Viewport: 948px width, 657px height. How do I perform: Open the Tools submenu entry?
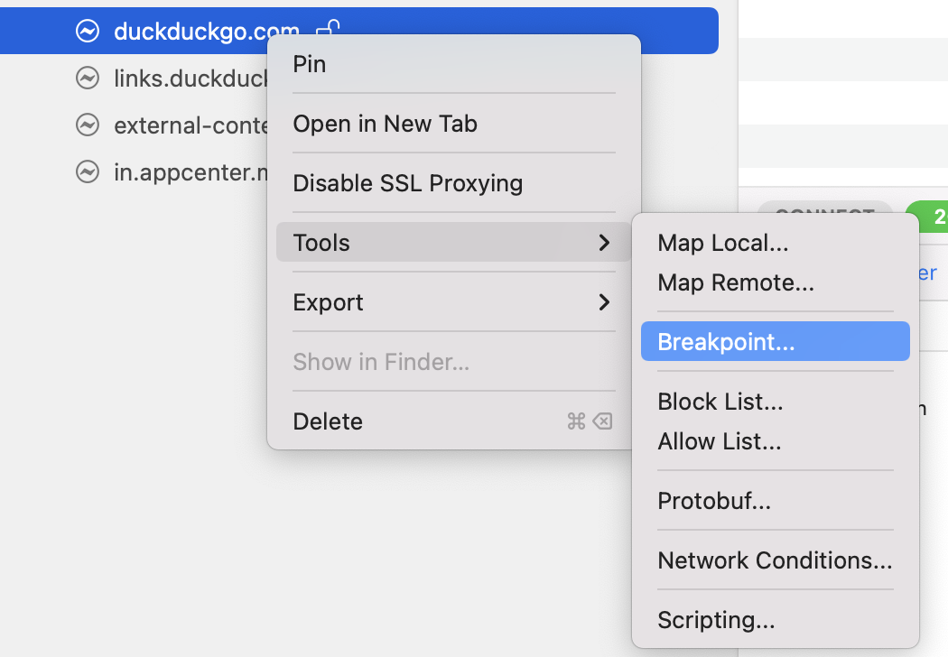coord(453,243)
